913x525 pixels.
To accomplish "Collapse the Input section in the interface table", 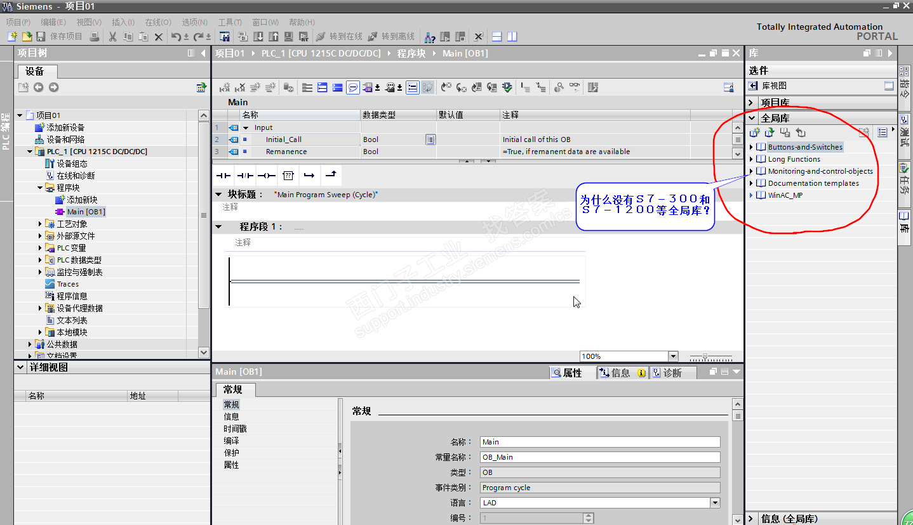I will [246, 127].
